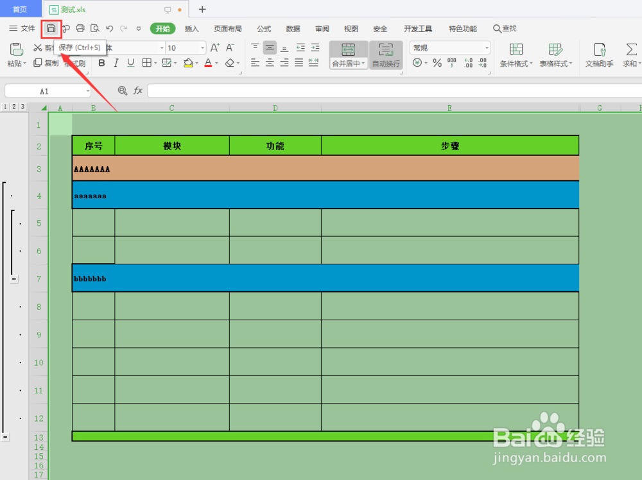642x480 pixels.
Task: Toggle Auto Wrap (自动换行) button
Action: pos(386,55)
